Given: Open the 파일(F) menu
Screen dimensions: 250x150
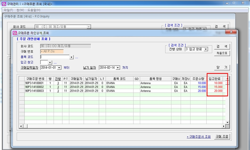Looking at the screenshot, I should [x=8, y=10].
